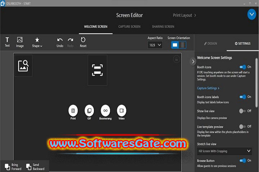Screen dimensions: 259x172
Task: Toggle Booth icons labels switch
Action: pos(243,97)
